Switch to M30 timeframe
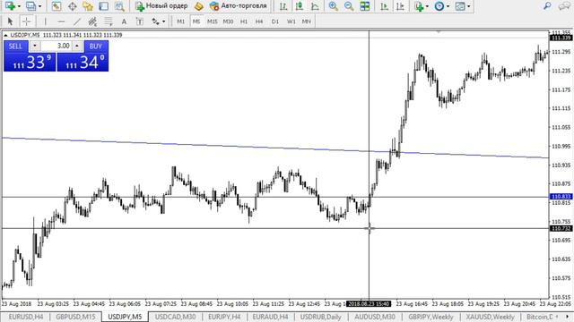 coord(228,21)
